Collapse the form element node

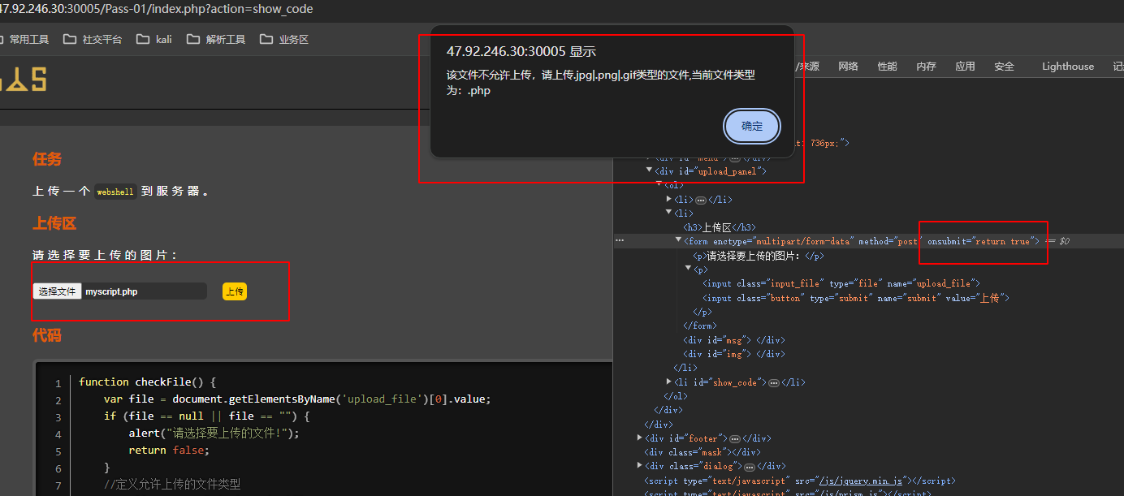click(x=679, y=240)
